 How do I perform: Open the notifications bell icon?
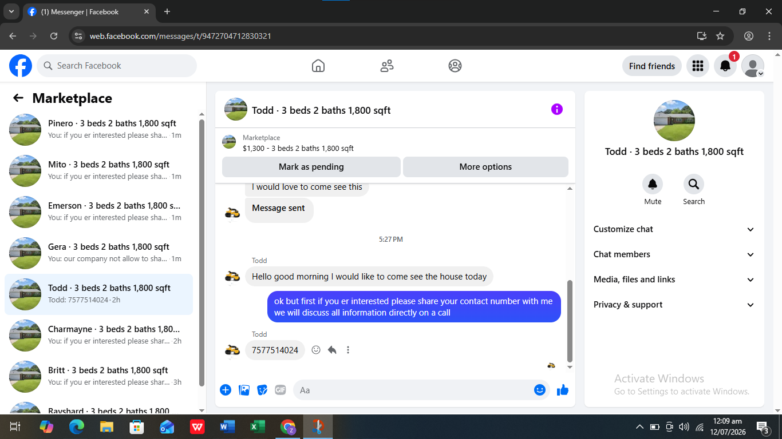pyautogui.click(x=725, y=66)
